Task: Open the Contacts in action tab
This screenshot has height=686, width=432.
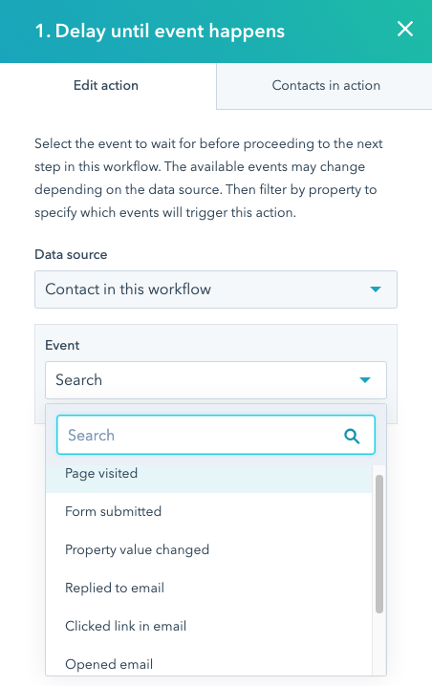Action: tap(326, 85)
